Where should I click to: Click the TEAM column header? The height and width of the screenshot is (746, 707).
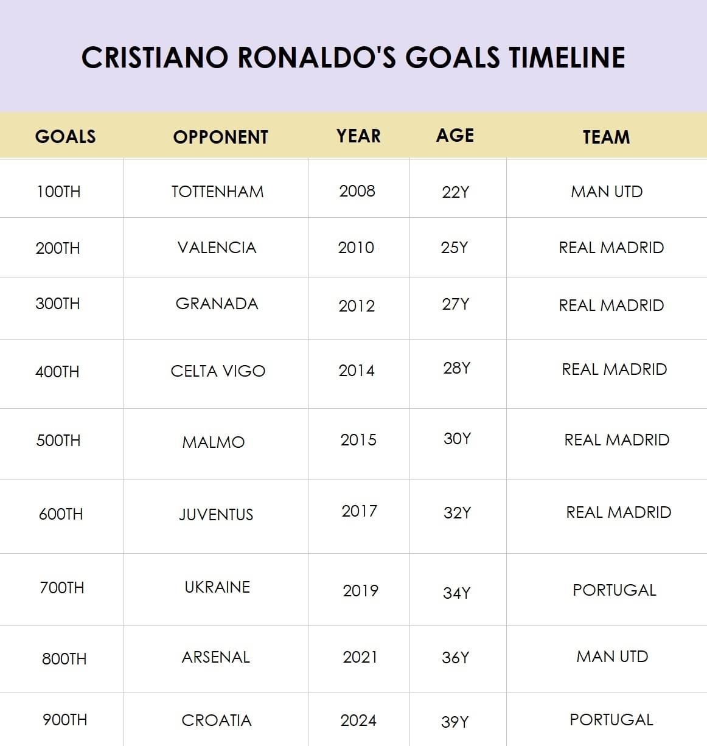click(x=606, y=137)
